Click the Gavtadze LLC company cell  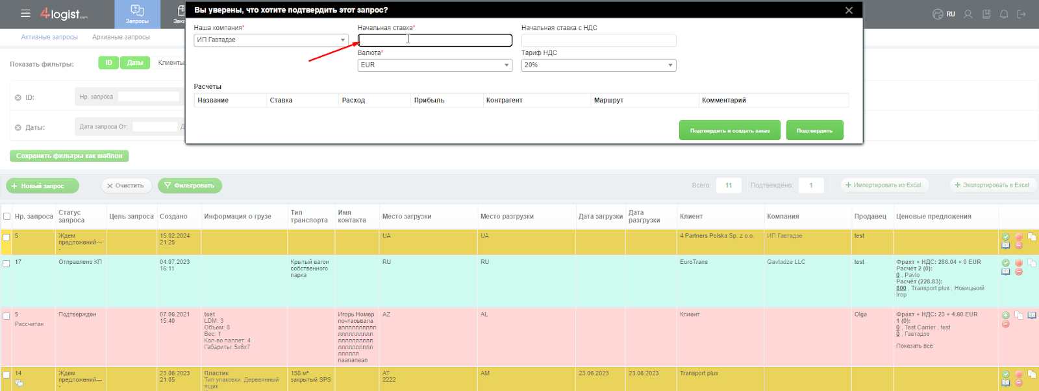click(786, 262)
